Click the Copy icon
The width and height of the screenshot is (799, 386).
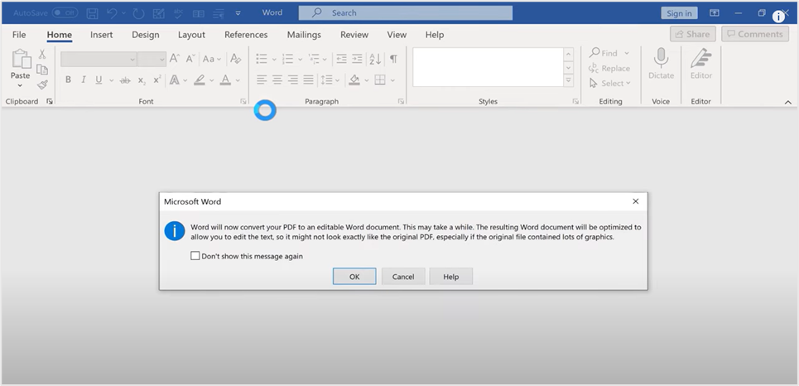pos(42,70)
